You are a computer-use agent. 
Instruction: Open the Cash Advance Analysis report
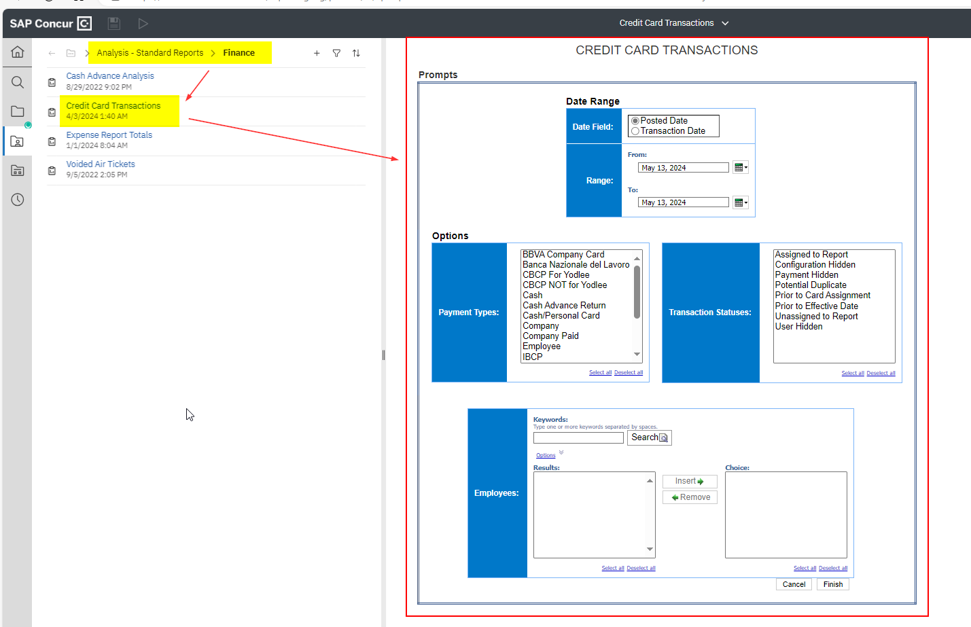(x=110, y=76)
